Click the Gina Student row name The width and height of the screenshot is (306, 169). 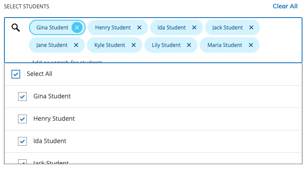[x=52, y=96]
